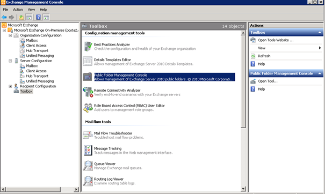Select the Queue Viewer magnifier icon
The image size is (325, 194).
tap(88, 166)
